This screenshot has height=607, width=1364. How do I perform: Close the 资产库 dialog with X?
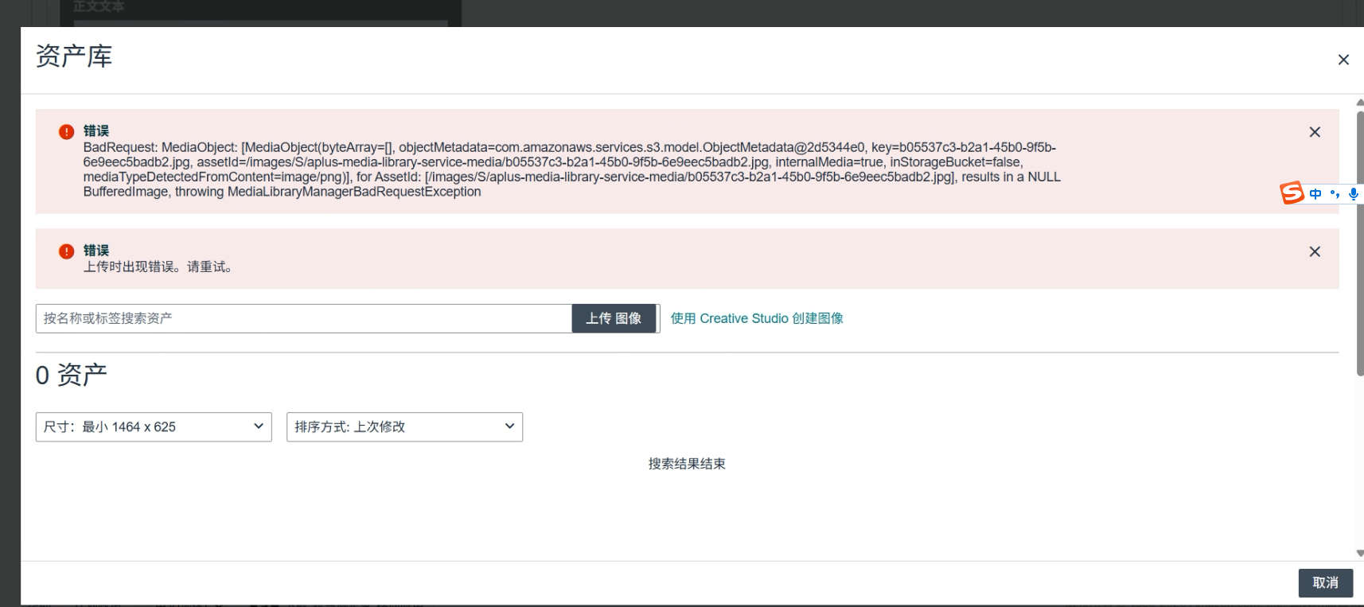(1343, 60)
